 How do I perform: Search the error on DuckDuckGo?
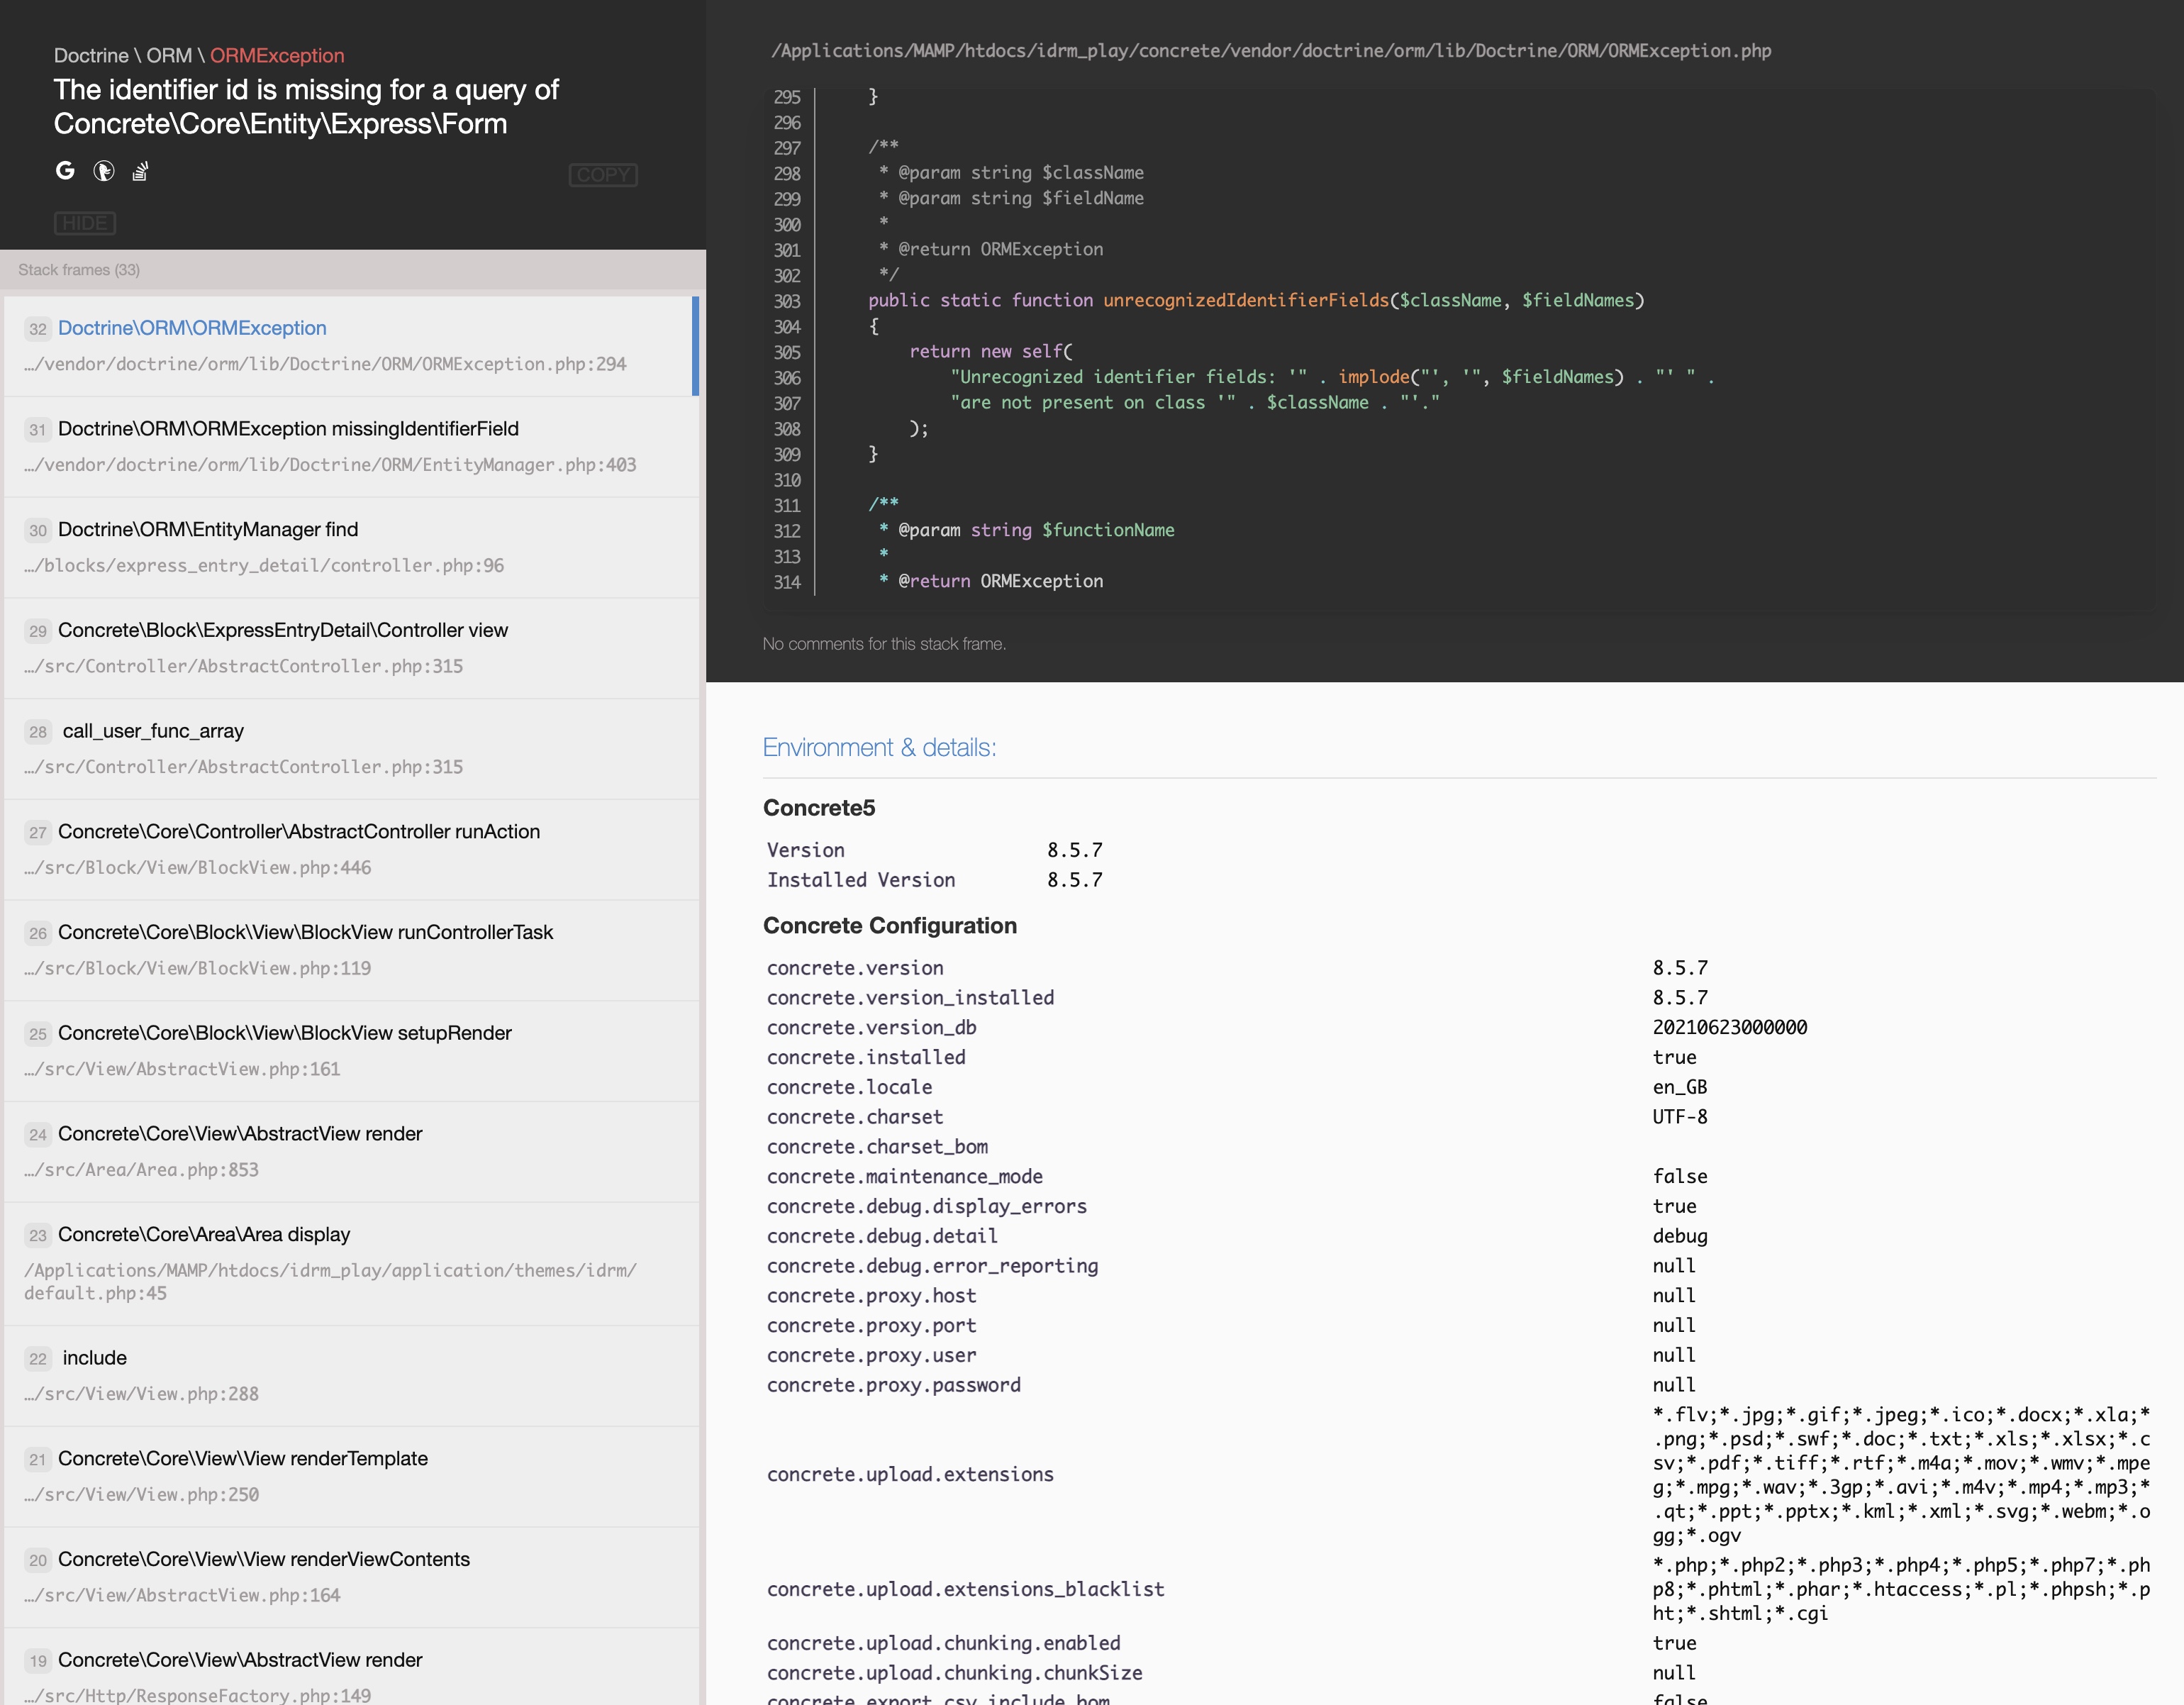103,171
